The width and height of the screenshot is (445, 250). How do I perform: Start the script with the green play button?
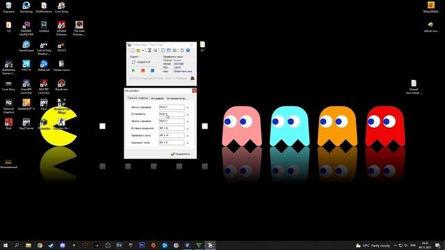(x=133, y=71)
